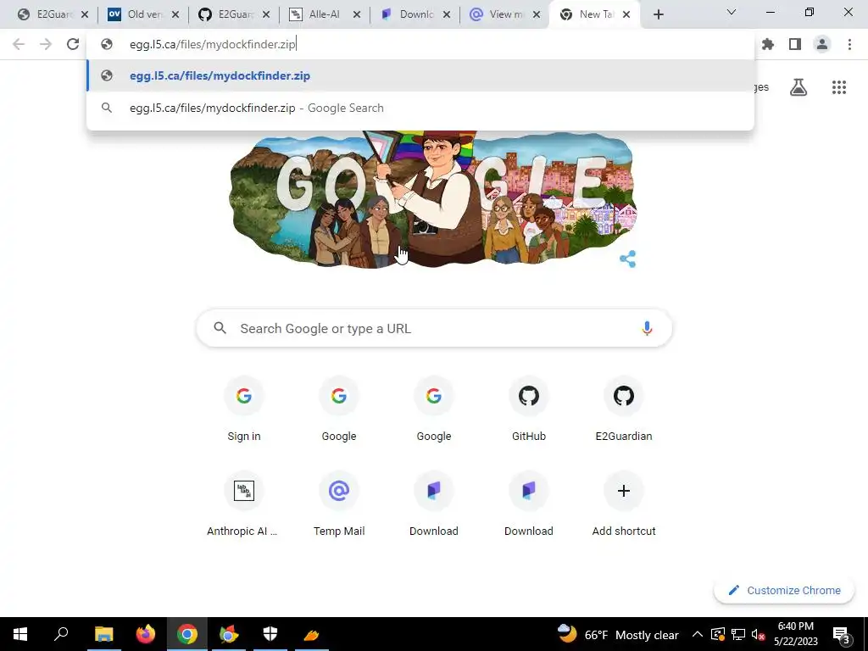Open File Explorer from taskbar

coord(103,634)
